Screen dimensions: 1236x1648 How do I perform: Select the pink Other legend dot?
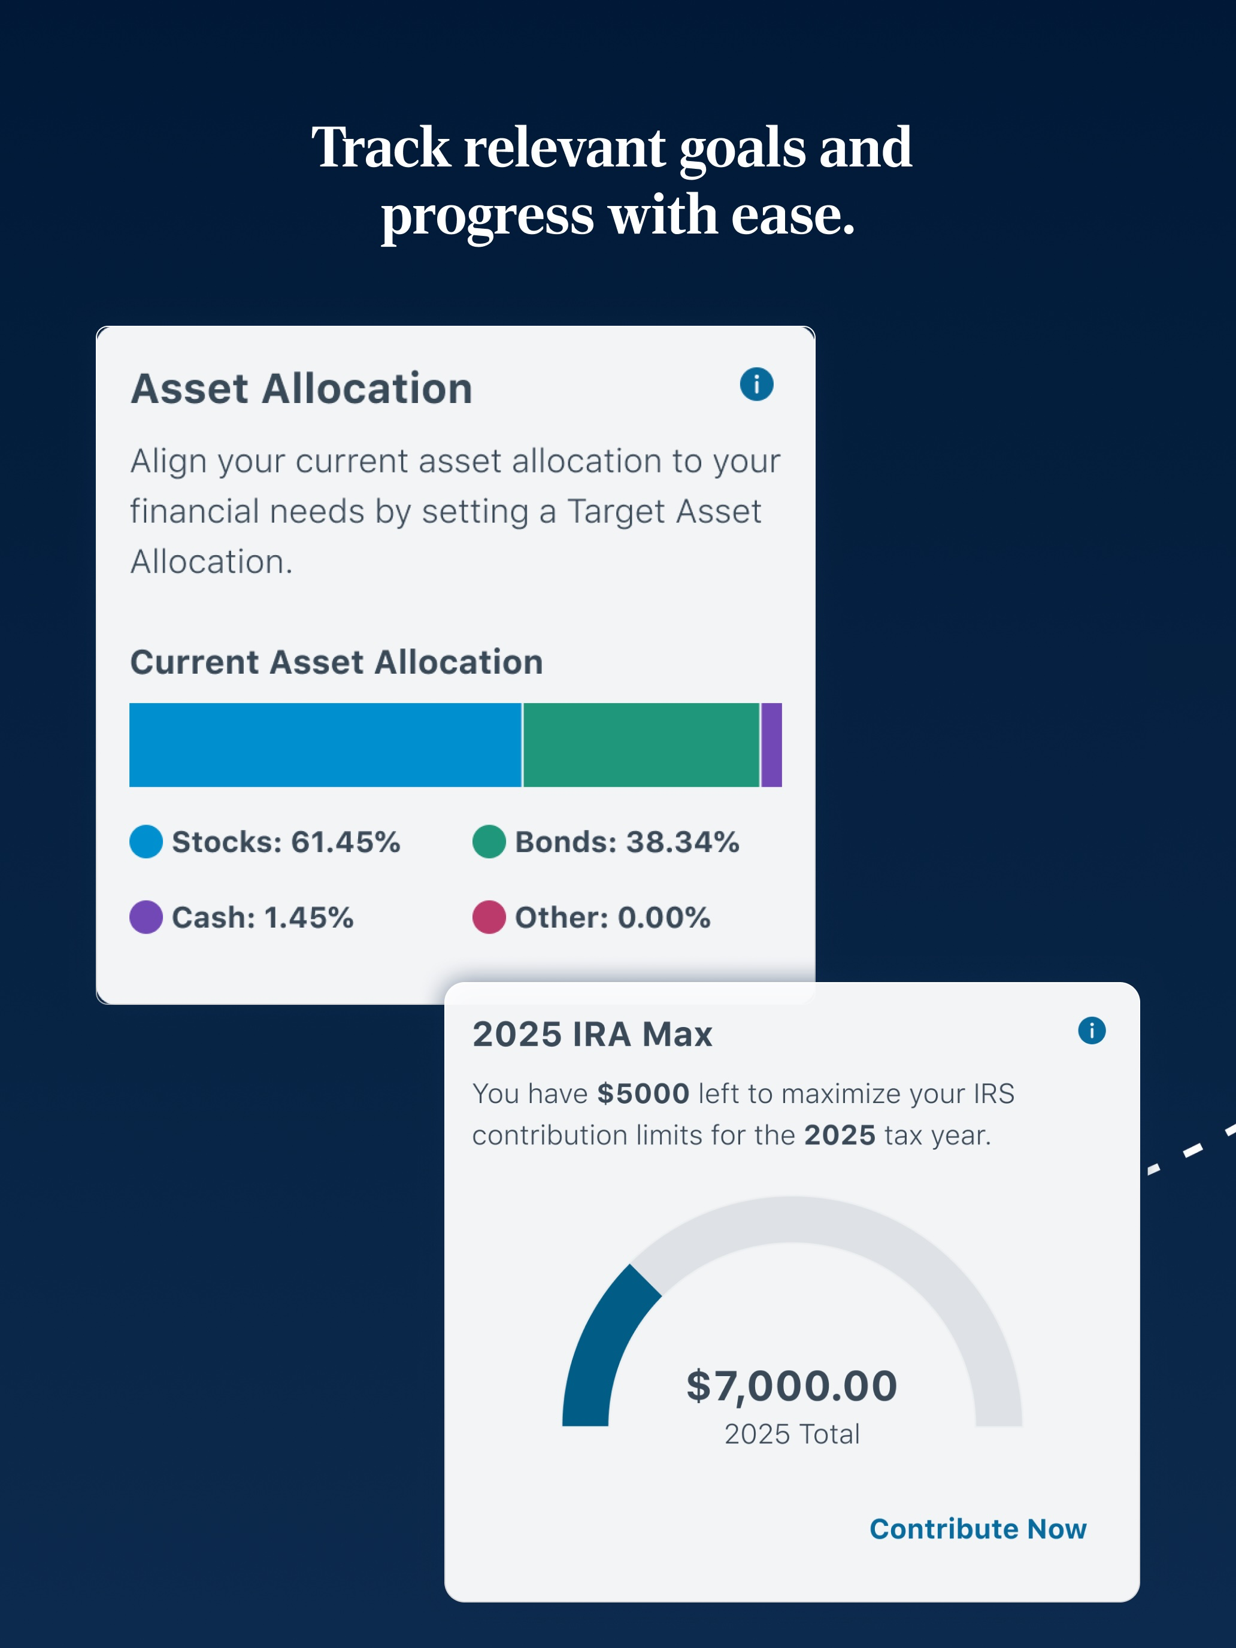click(x=489, y=917)
